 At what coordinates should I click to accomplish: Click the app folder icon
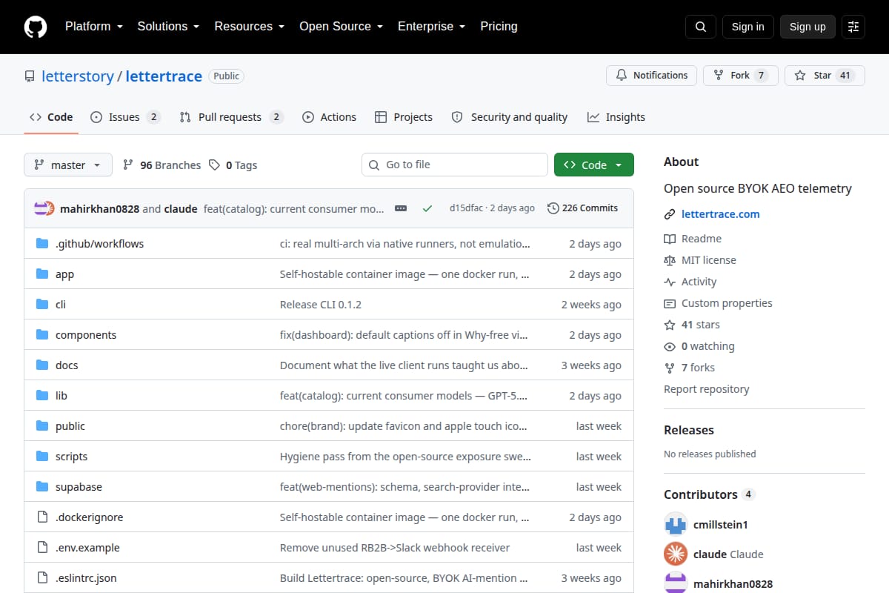pos(42,274)
